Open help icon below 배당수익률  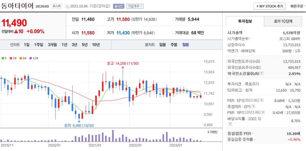[x=230, y=124]
